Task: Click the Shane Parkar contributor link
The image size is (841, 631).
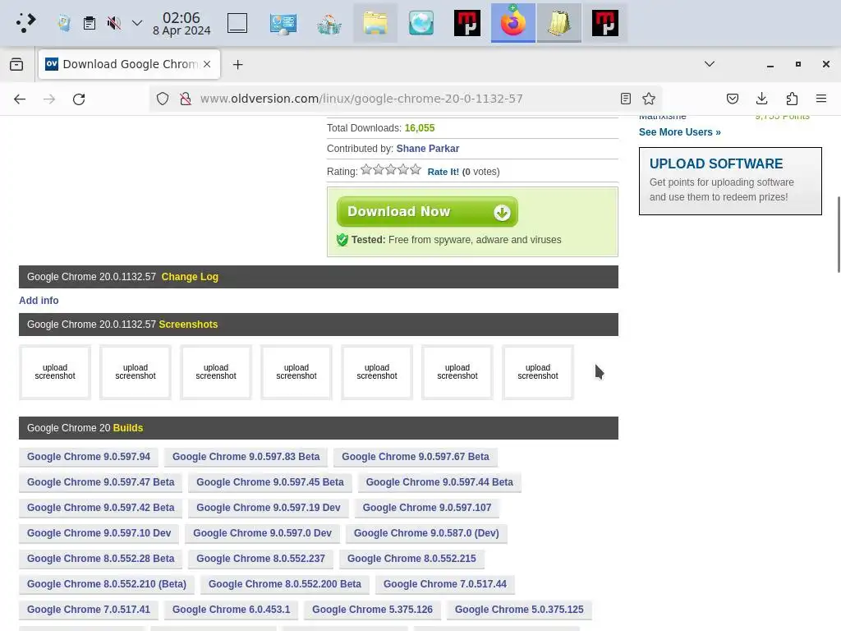Action: (x=427, y=149)
